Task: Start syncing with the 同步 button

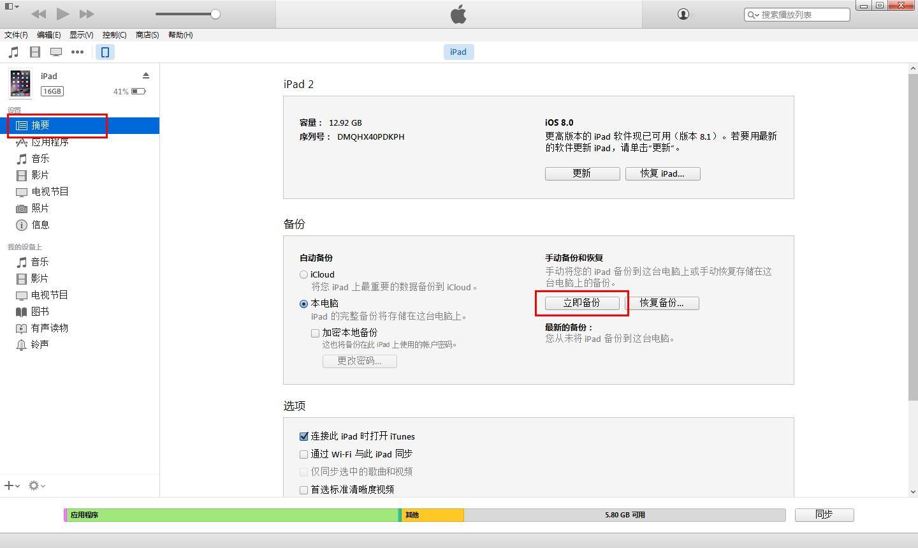Action: pos(824,515)
